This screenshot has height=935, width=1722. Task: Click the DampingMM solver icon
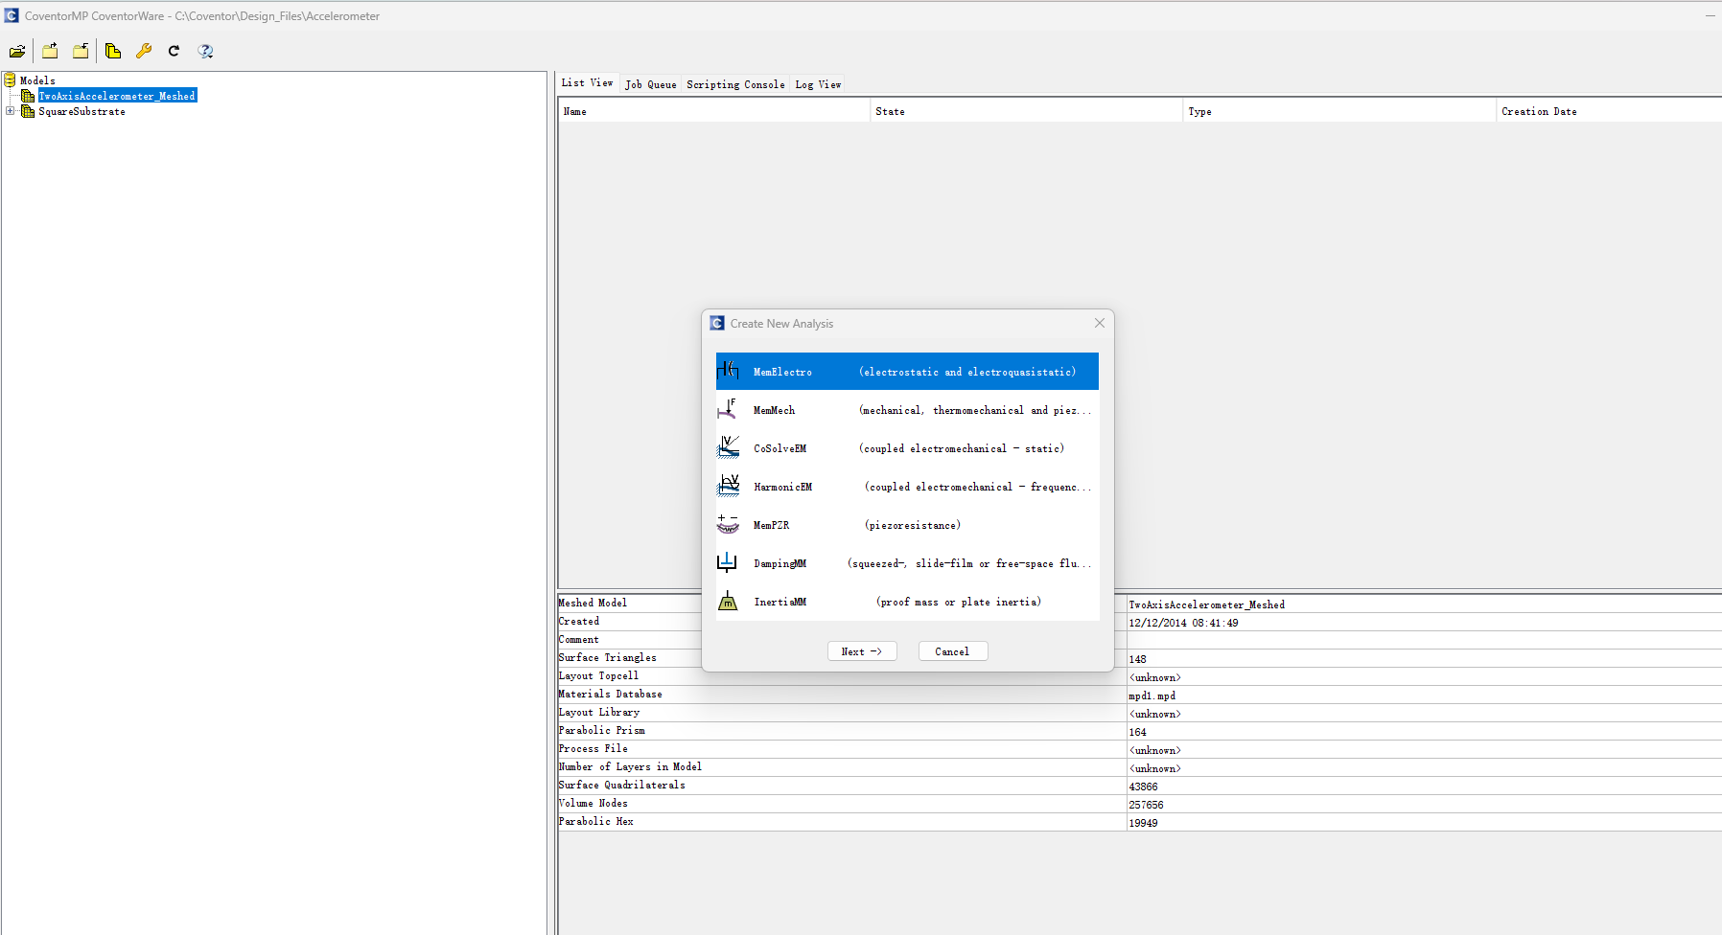point(728,562)
